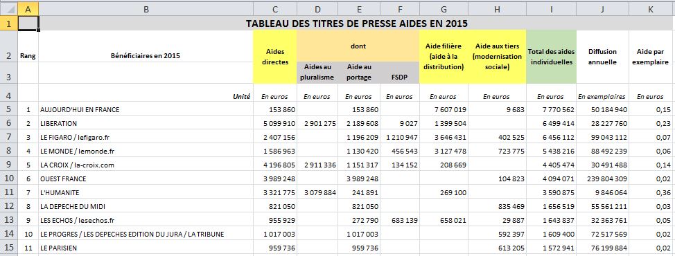
Task: Select row 10 header
Action: (x=8, y=179)
